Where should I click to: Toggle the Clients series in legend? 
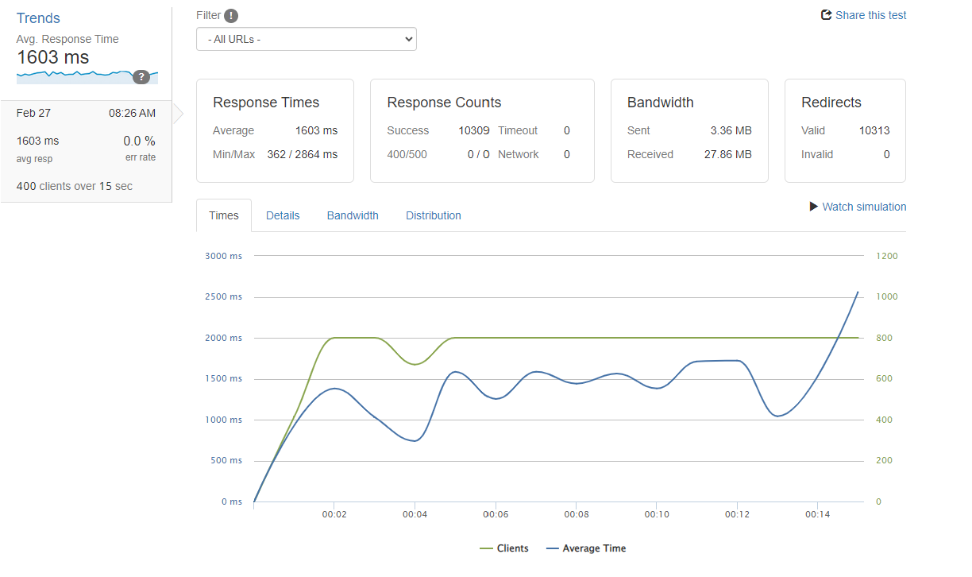(x=512, y=548)
